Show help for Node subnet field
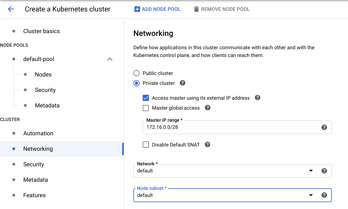Viewport: 348px width, 209px height. coord(324,195)
